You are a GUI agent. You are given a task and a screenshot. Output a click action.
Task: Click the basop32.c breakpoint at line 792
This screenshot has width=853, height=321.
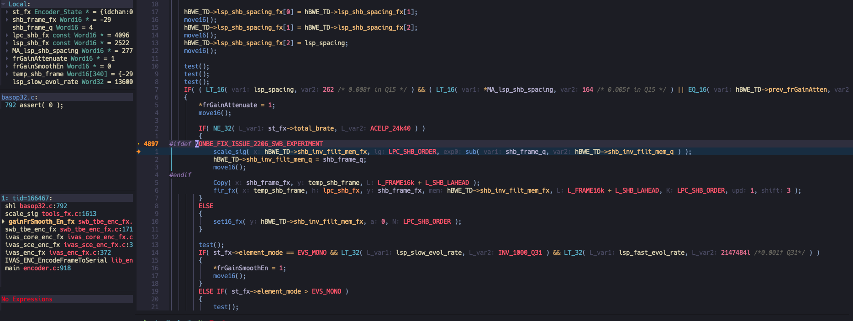click(x=34, y=105)
